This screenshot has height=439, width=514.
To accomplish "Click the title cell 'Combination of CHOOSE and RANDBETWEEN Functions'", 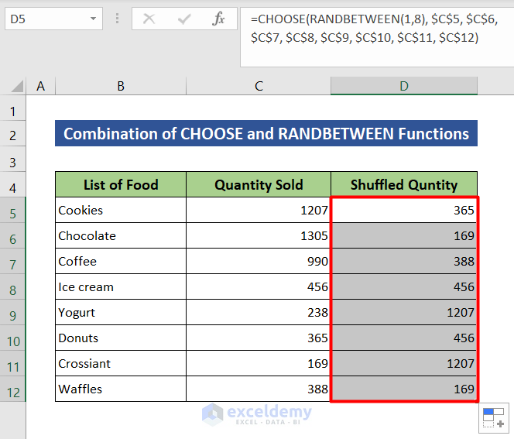I will pyautogui.click(x=266, y=133).
